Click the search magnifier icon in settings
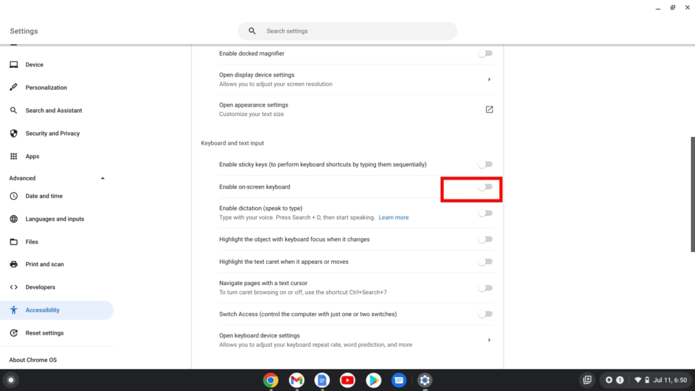 point(252,31)
